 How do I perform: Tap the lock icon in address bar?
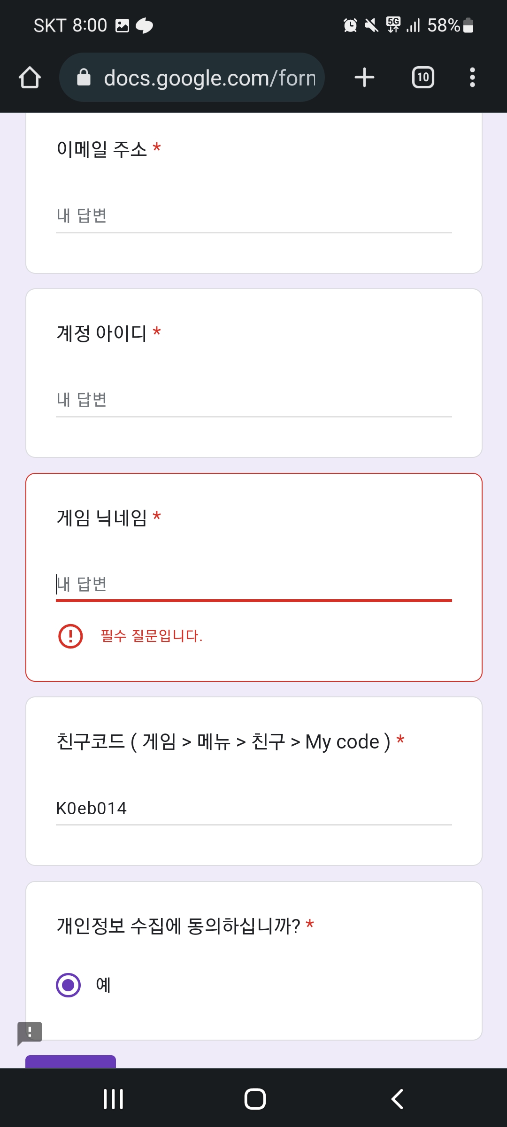tap(84, 77)
